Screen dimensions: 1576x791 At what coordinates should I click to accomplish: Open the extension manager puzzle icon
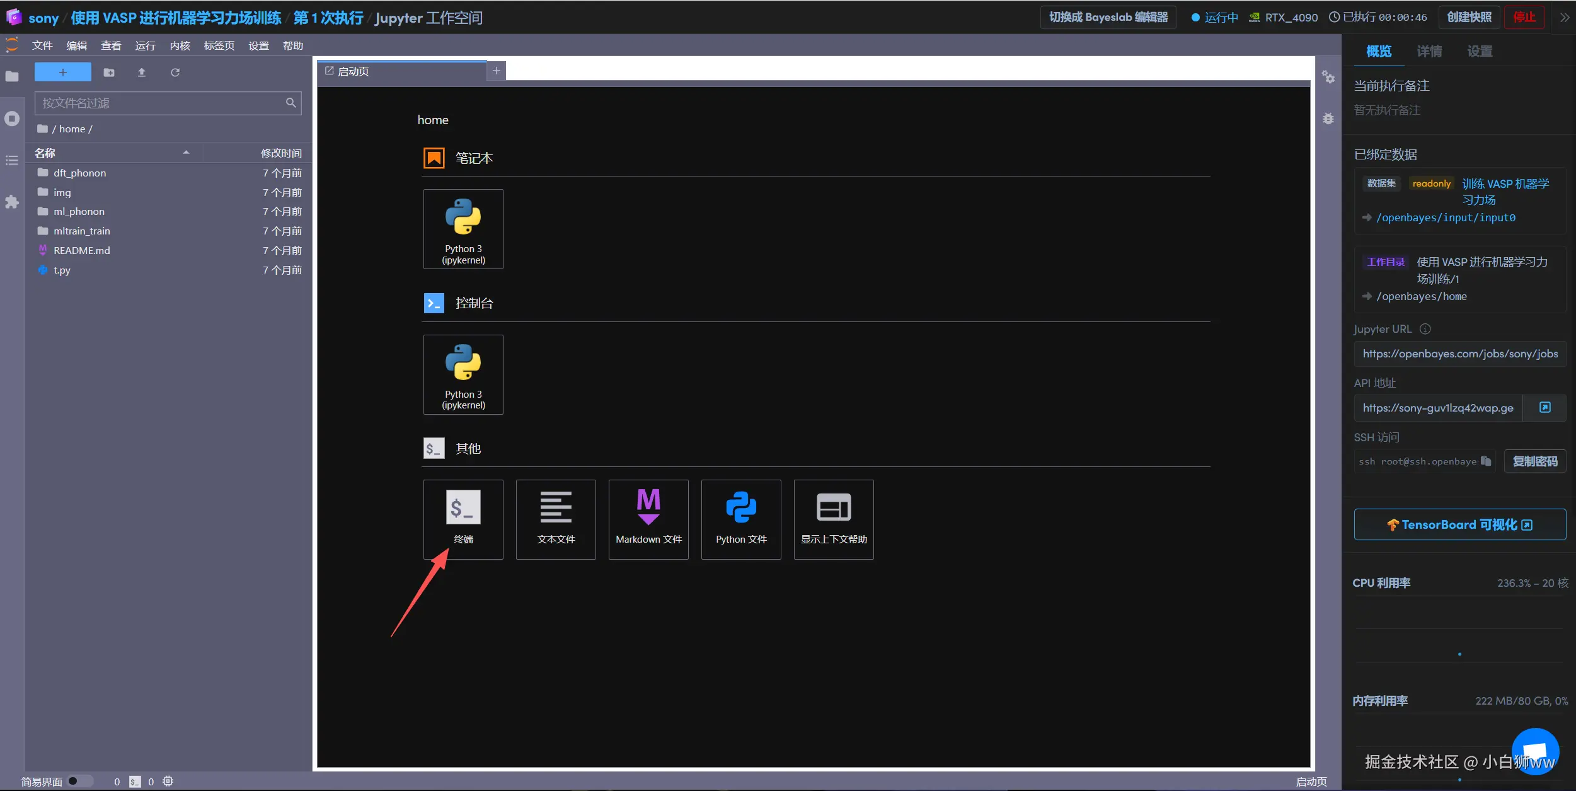12,202
